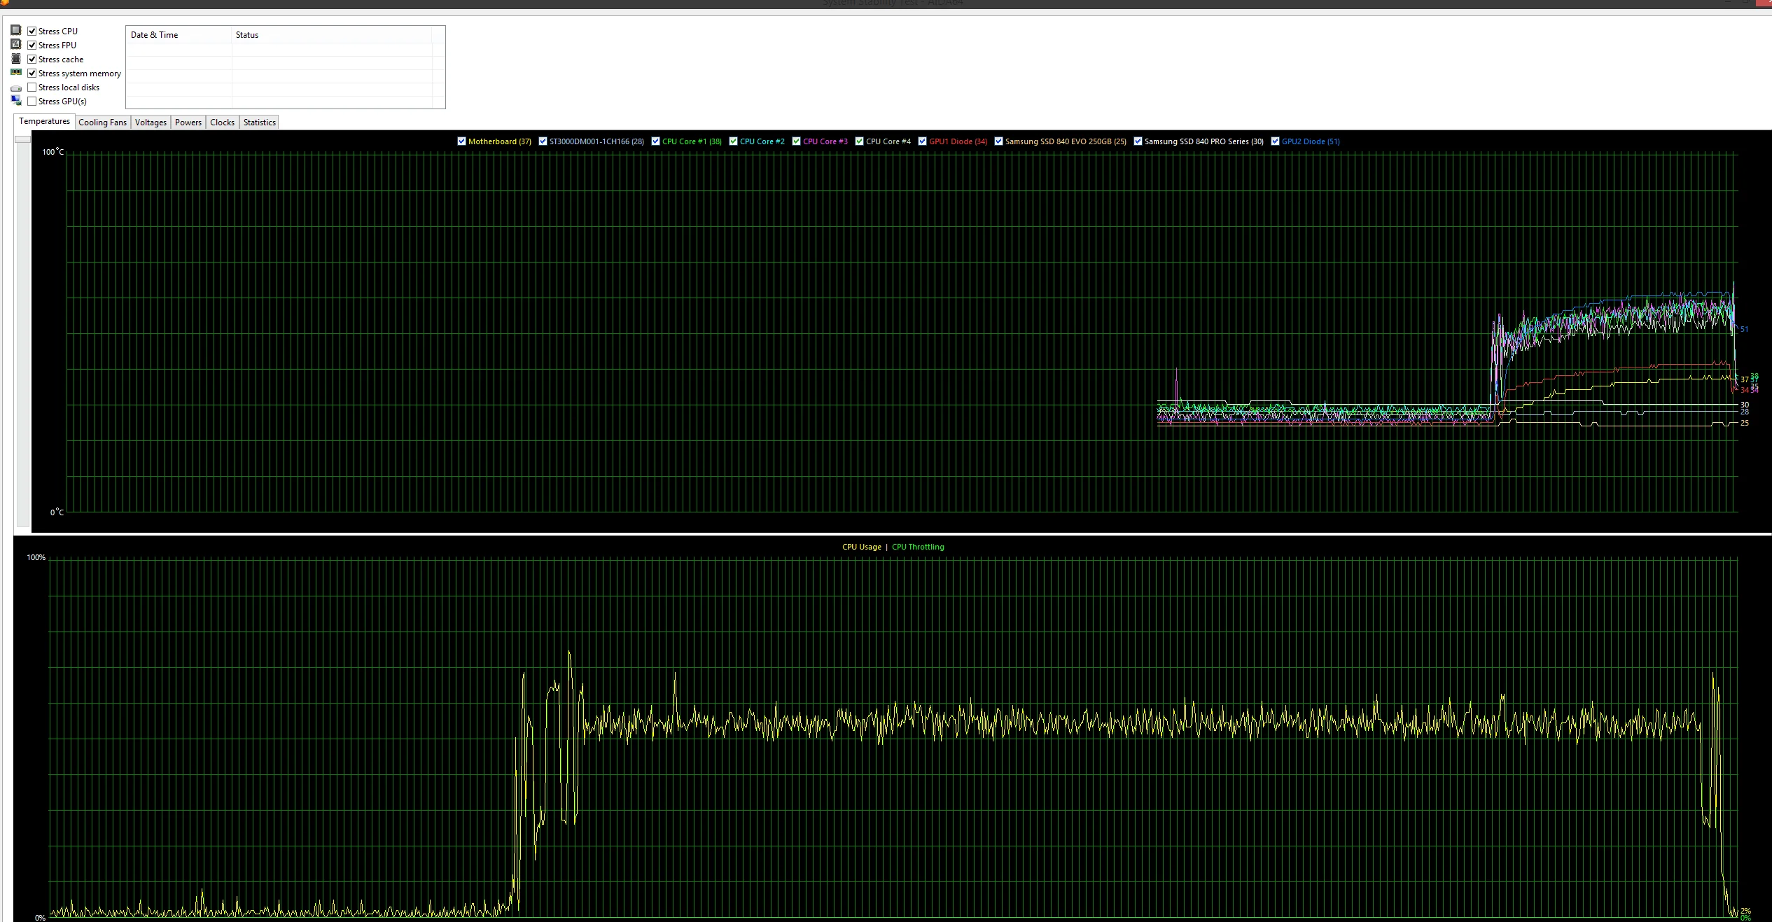Image resolution: width=1772 pixels, height=922 pixels.
Task: Open the Clocks tab
Action: point(222,122)
